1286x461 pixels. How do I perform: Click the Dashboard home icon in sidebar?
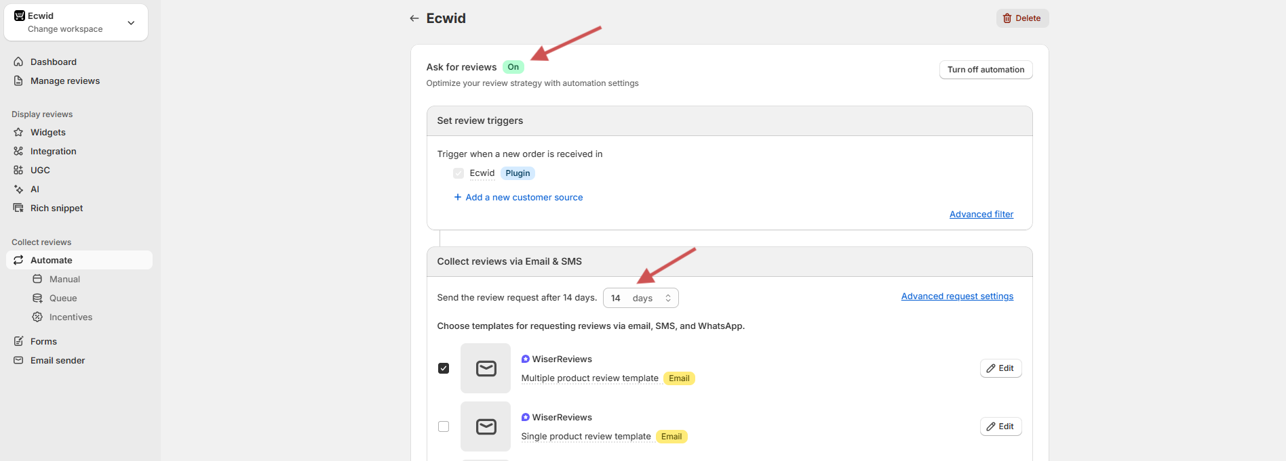[18, 62]
